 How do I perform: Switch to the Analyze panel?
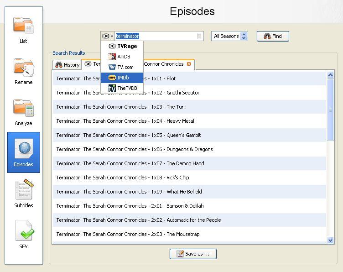(23, 112)
